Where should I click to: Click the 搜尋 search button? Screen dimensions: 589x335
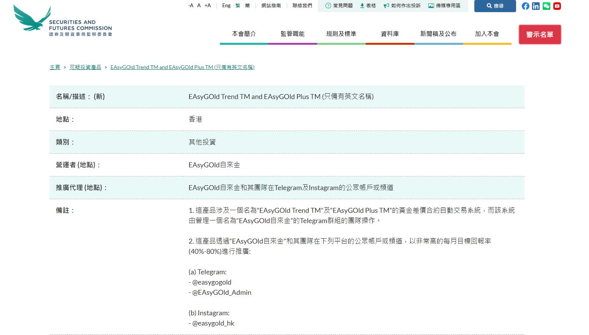coord(495,6)
